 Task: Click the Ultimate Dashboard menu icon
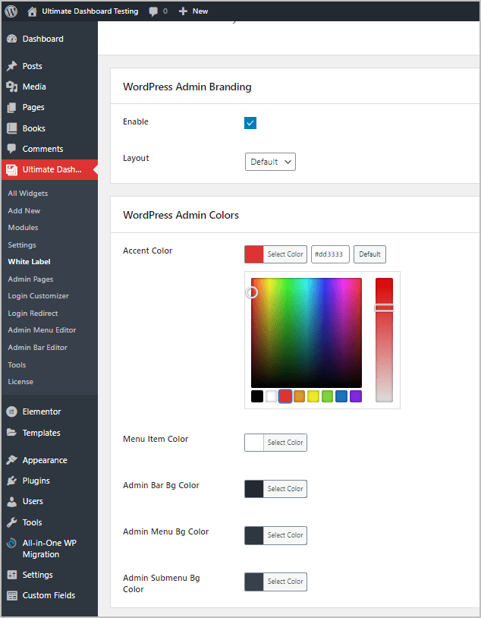point(12,169)
